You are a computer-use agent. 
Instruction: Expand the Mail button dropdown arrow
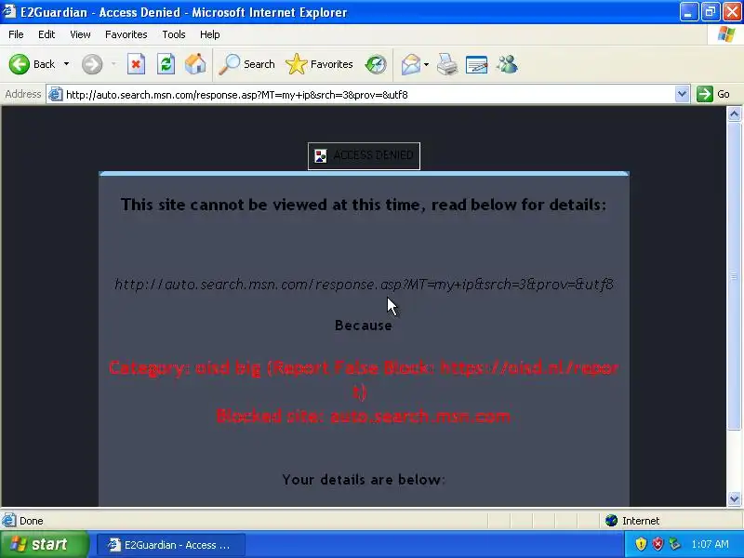point(426,64)
